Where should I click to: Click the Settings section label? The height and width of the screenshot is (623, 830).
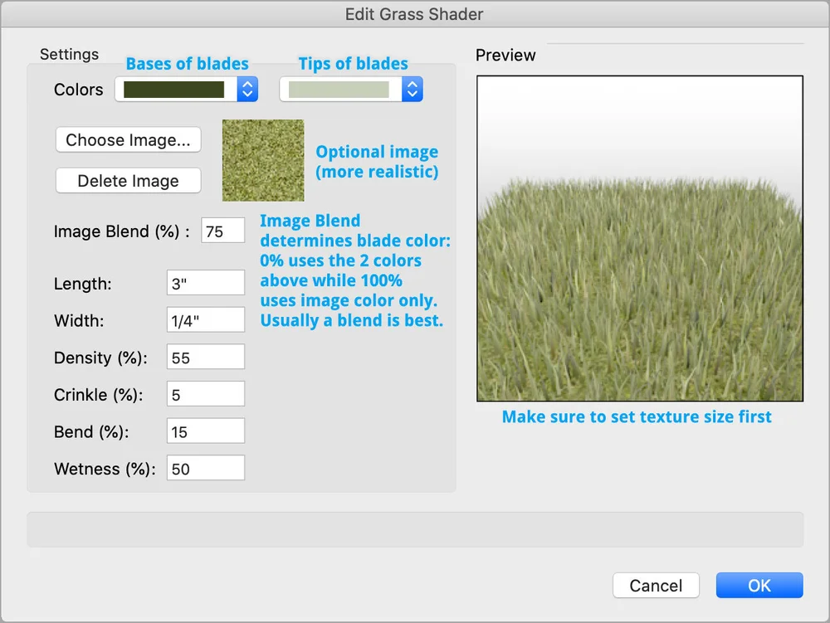coord(69,54)
